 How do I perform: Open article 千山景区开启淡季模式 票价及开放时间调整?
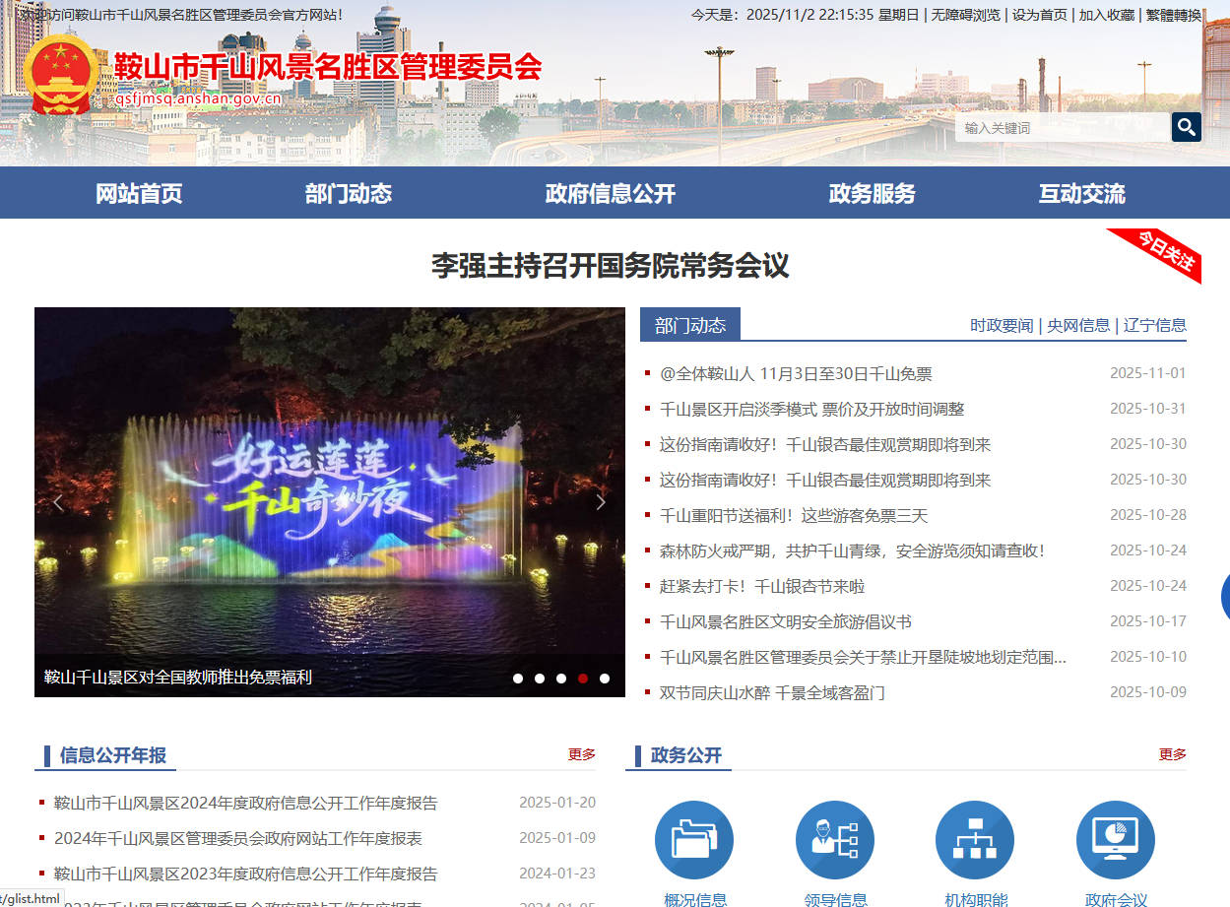click(811, 410)
